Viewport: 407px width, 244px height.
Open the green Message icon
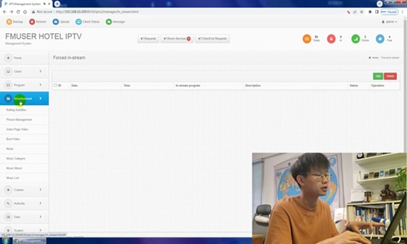click(x=109, y=22)
